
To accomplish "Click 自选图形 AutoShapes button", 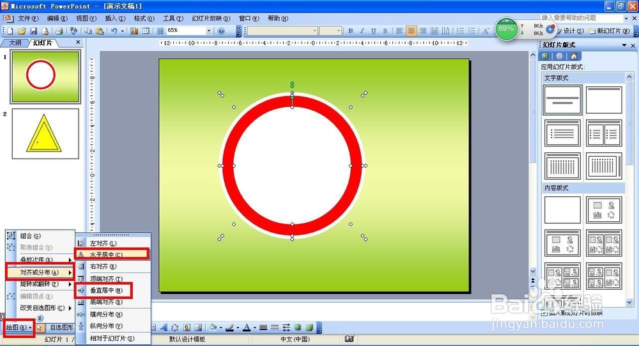I will [x=61, y=327].
